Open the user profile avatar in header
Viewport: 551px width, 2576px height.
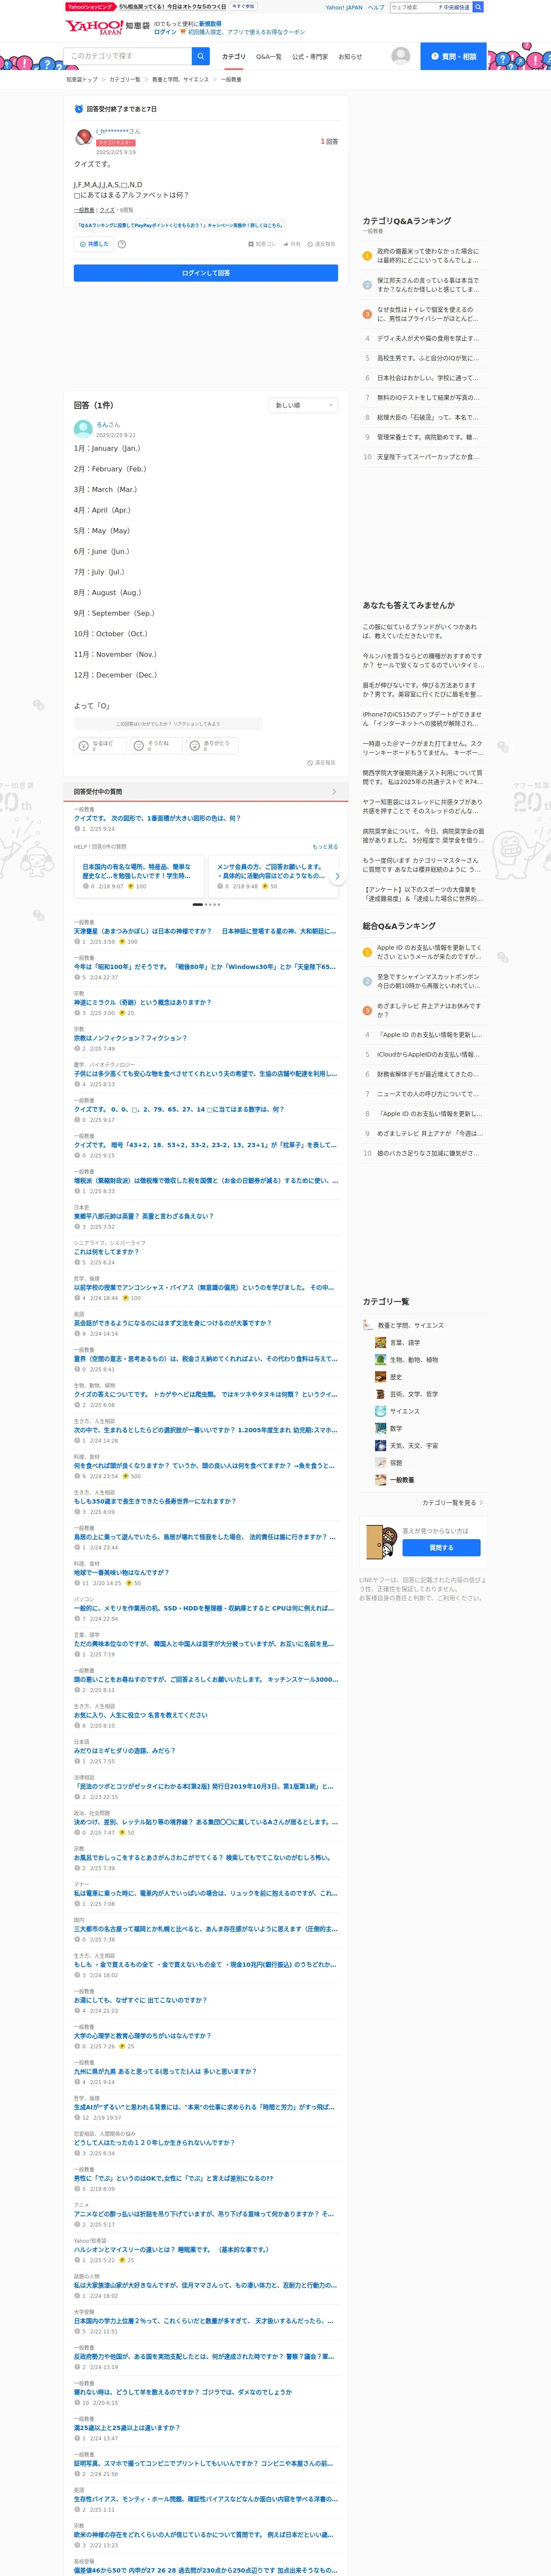(x=401, y=56)
